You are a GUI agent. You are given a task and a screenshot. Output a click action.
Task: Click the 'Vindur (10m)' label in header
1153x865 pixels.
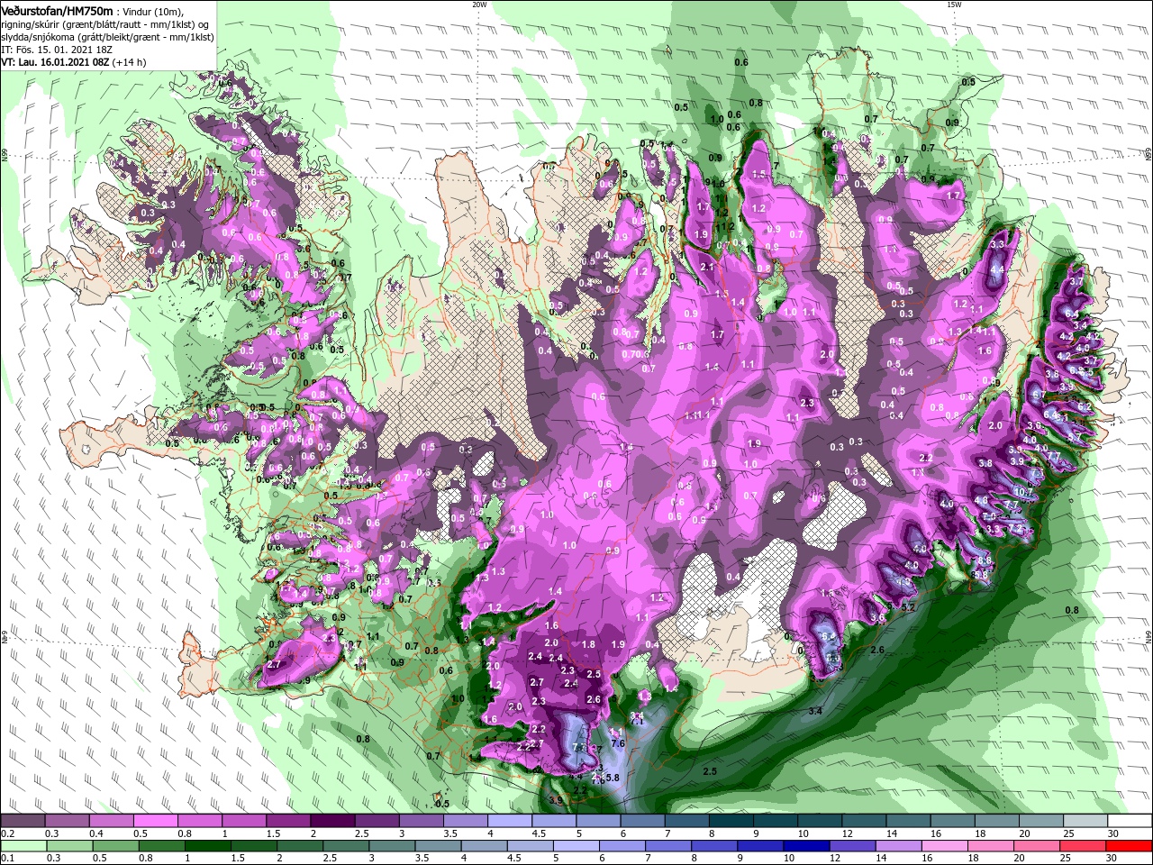click(153, 13)
